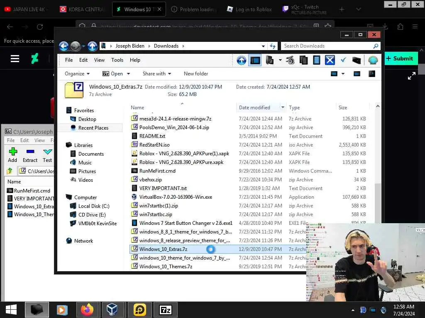Select Recent Places in the navigation pane
This screenshot has width=425, height=318.
coord(93,128)
